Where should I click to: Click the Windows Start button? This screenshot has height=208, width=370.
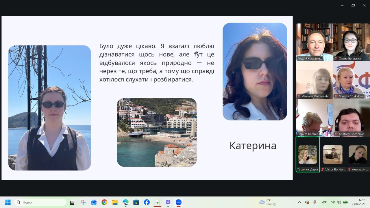click(x=8, y=202)
